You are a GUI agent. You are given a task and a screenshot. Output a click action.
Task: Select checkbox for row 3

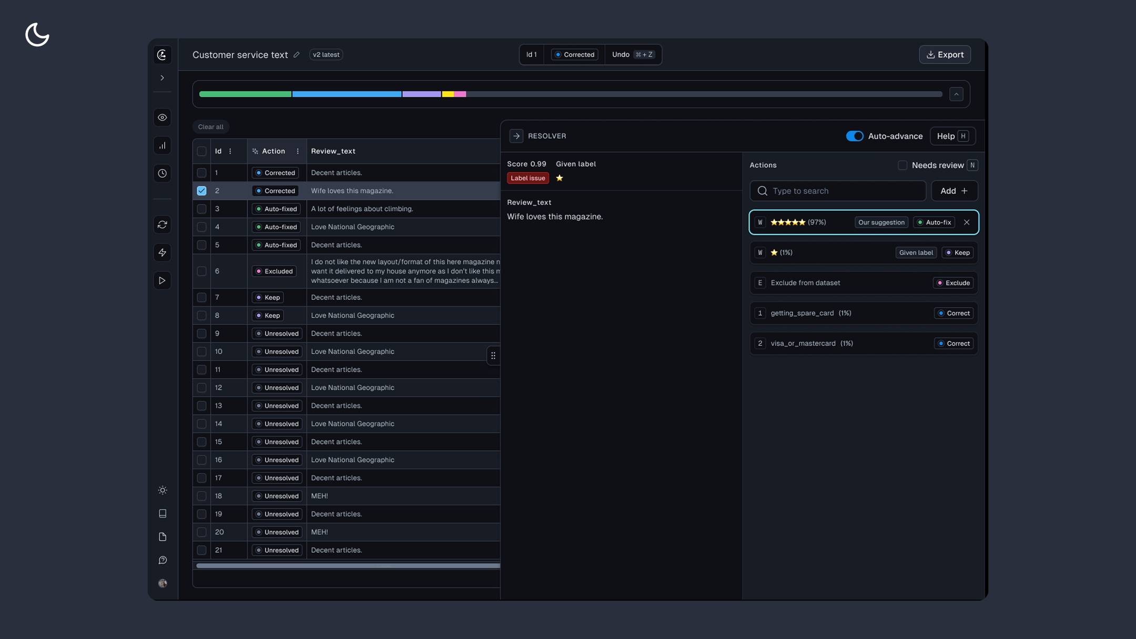click(201, 209)
